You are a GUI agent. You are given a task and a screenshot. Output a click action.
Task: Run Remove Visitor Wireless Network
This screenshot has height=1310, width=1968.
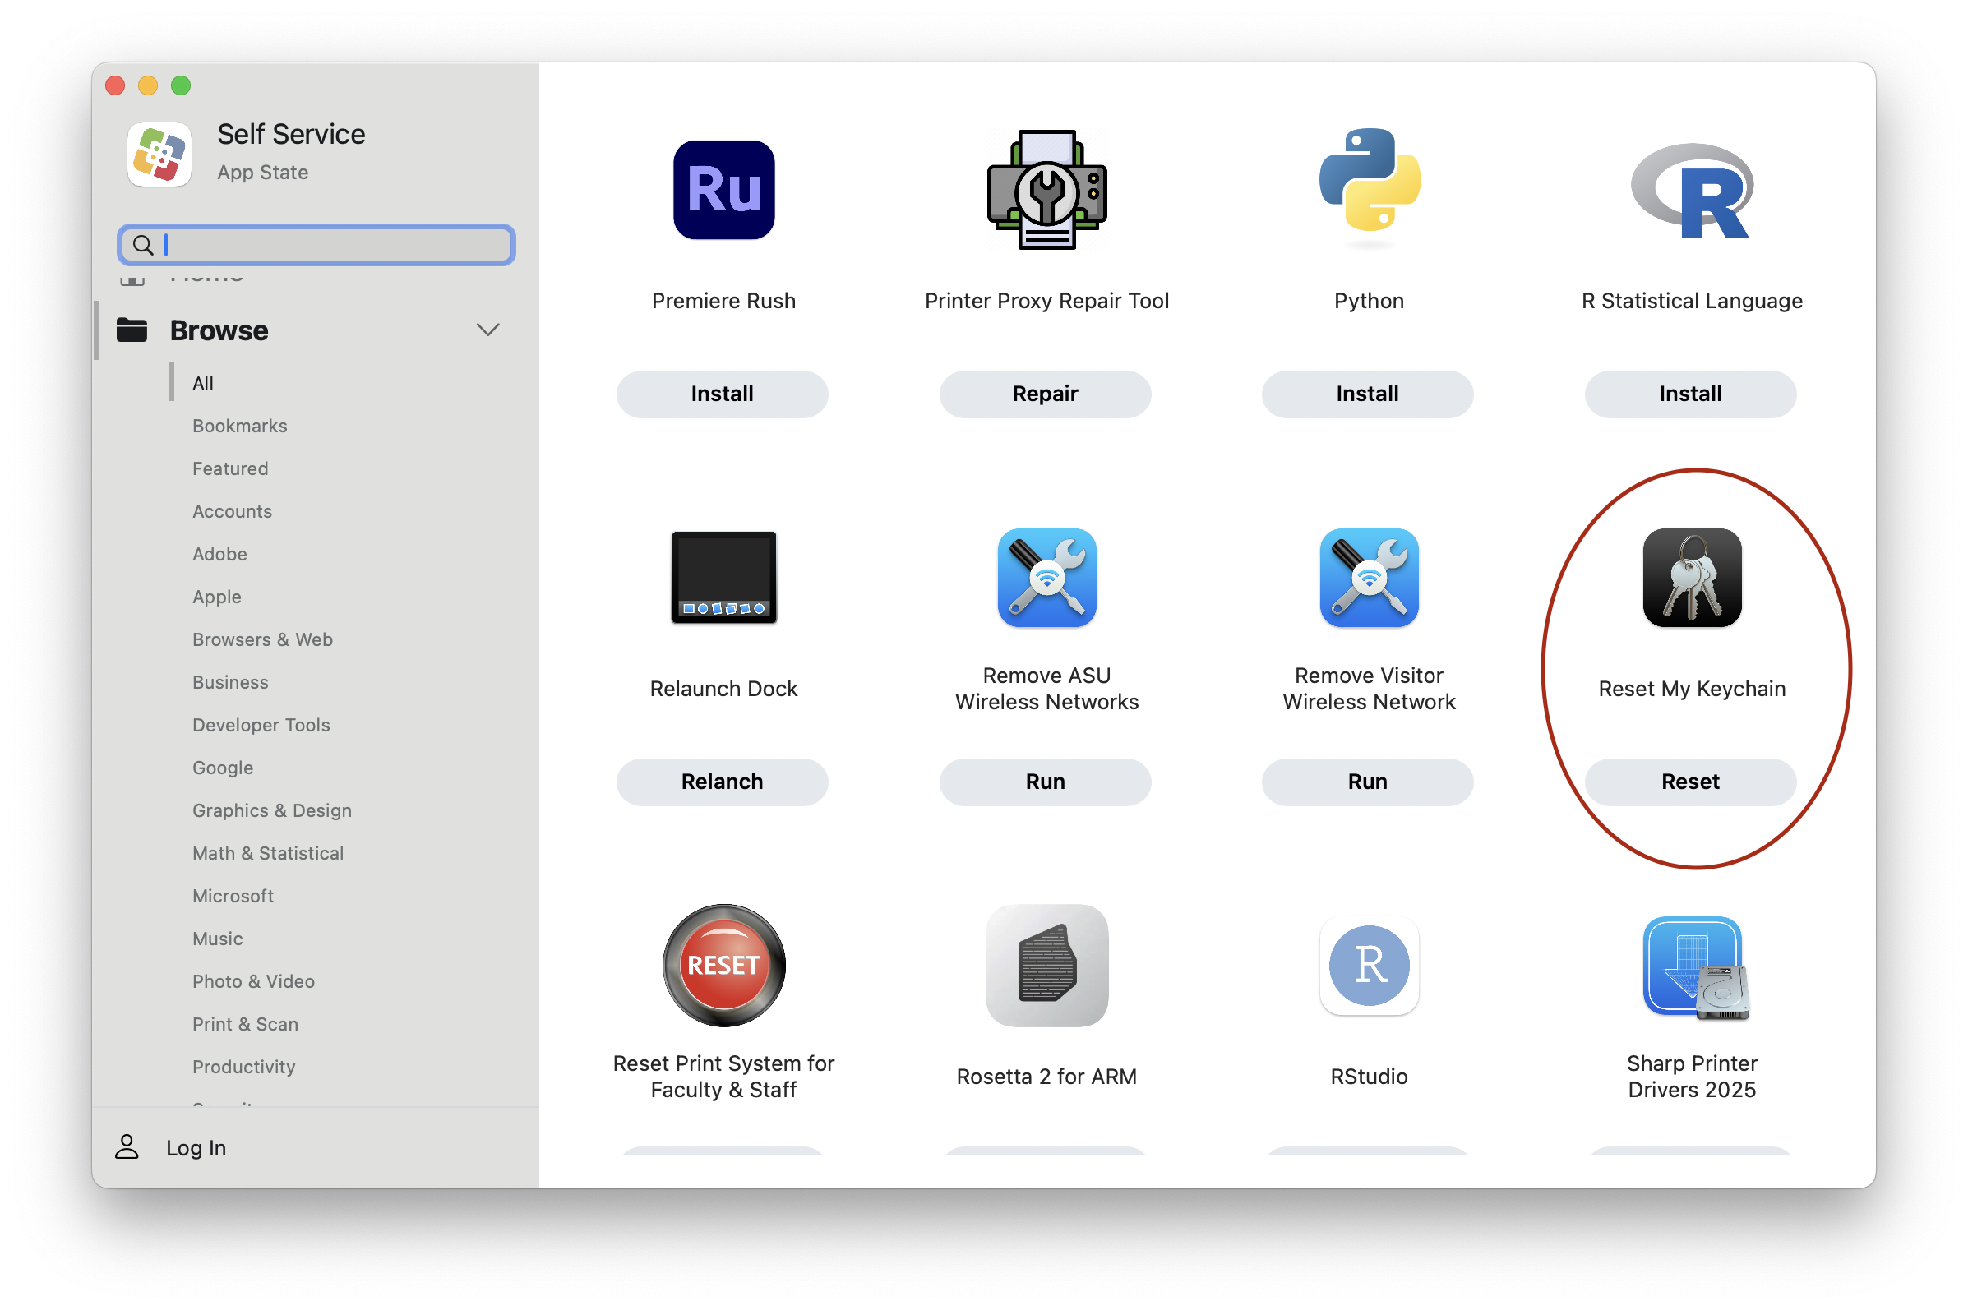tap(1367, 782)
